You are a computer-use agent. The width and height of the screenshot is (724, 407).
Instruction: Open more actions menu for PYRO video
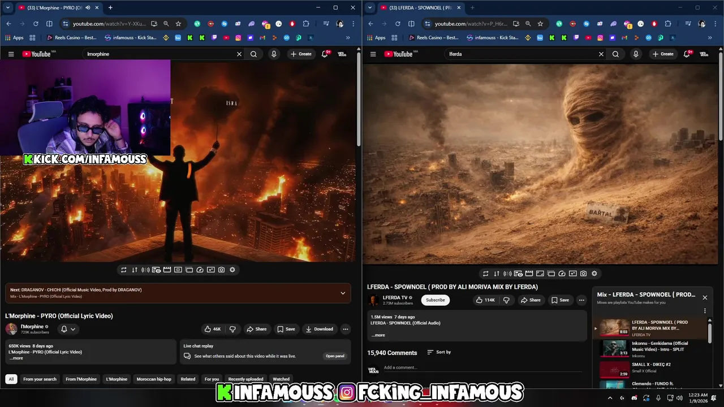[x=346, y=329]
